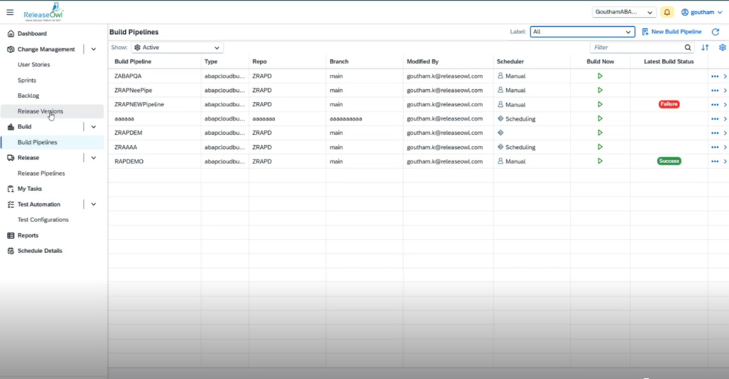Open the Show Active dropdown
The width and height of the screenshot is (729, 379).
(177, 48)
